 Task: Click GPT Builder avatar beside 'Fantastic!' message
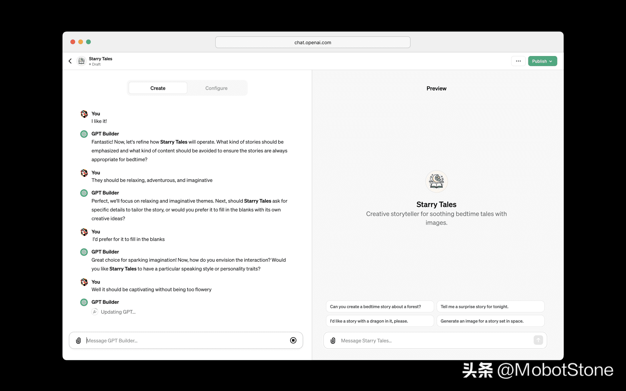pyautogui.click(x=84, y=134)
